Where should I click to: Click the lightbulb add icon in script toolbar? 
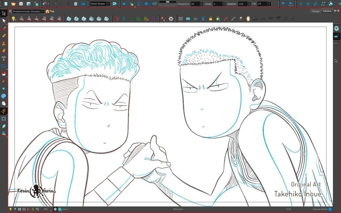(x=14, y=19)
